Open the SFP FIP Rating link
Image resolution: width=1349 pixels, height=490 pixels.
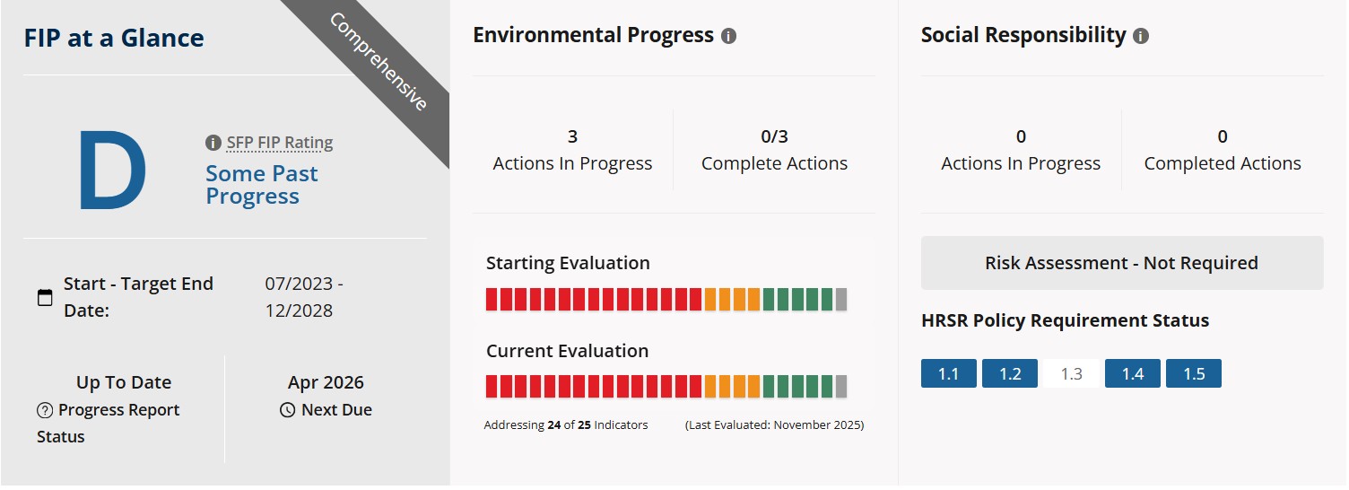tap(279, 143)
